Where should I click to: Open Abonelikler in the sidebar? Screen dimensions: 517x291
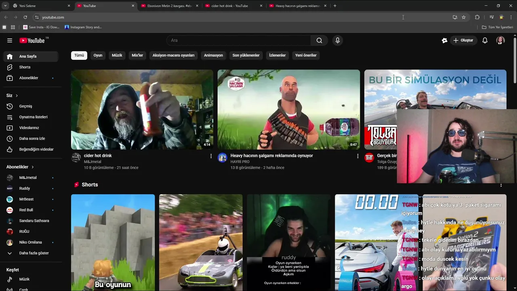(31, 78)
